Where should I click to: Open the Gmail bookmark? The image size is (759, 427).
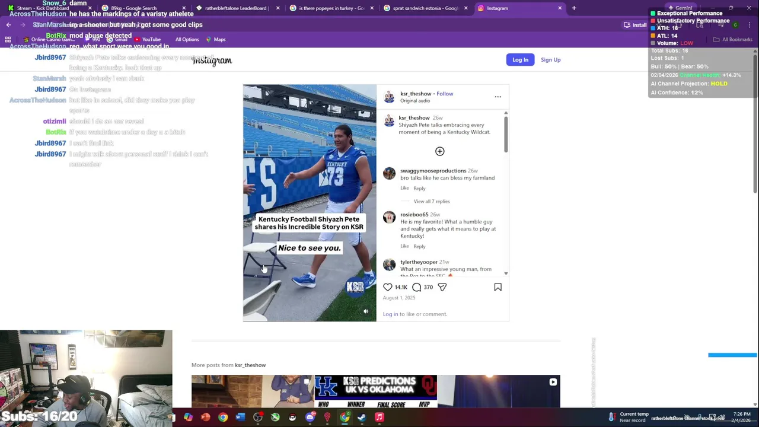(x=117, y=39)
